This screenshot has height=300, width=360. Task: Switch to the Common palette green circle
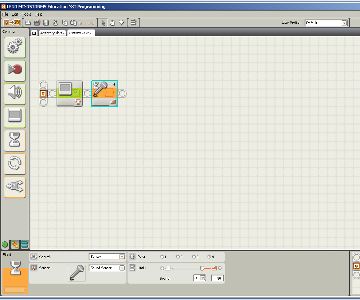click(5, 245)
